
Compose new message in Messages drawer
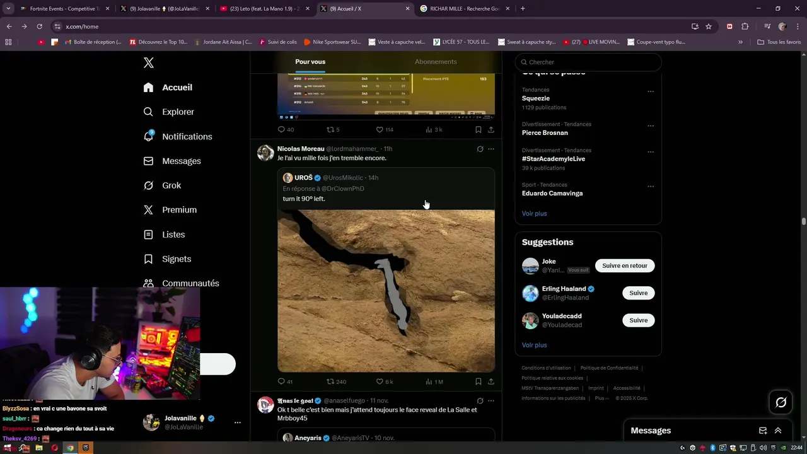coord(763,431)
